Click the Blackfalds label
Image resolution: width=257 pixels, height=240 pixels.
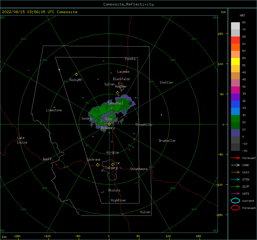click(x=121, y=79)
